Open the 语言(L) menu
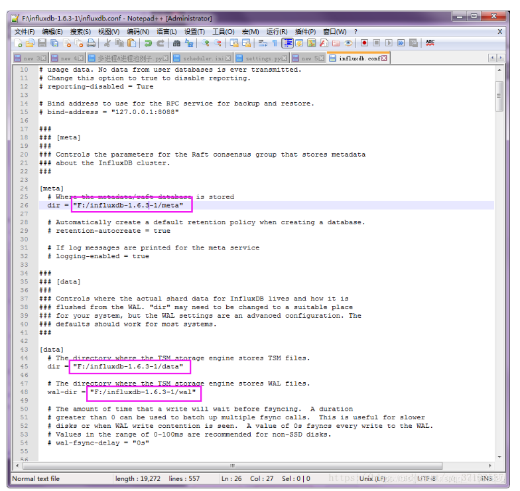 166,32
